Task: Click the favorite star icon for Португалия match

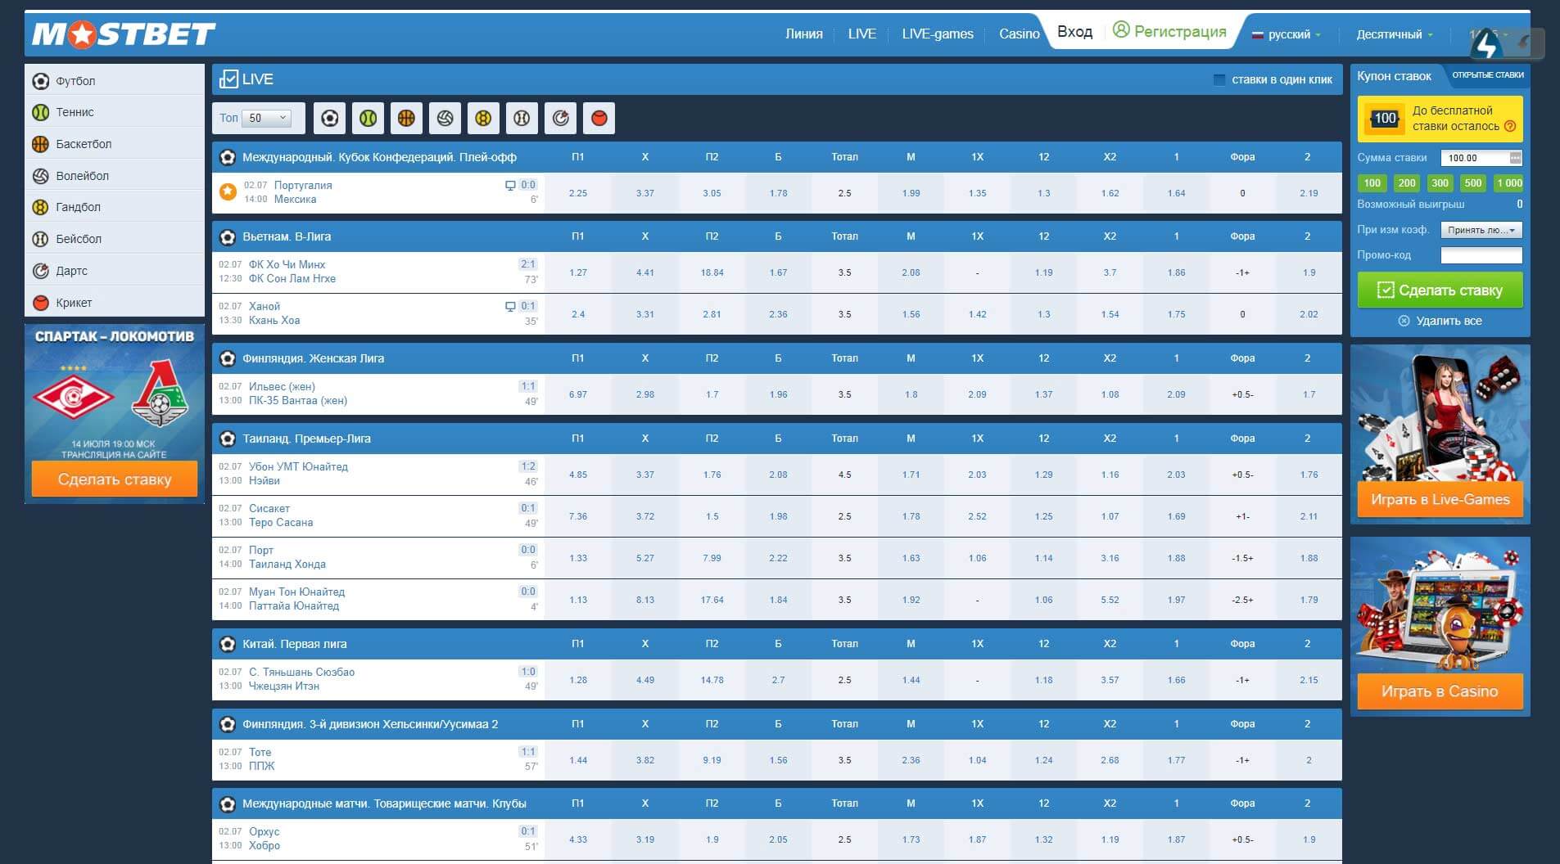Action: coord(228,192)
